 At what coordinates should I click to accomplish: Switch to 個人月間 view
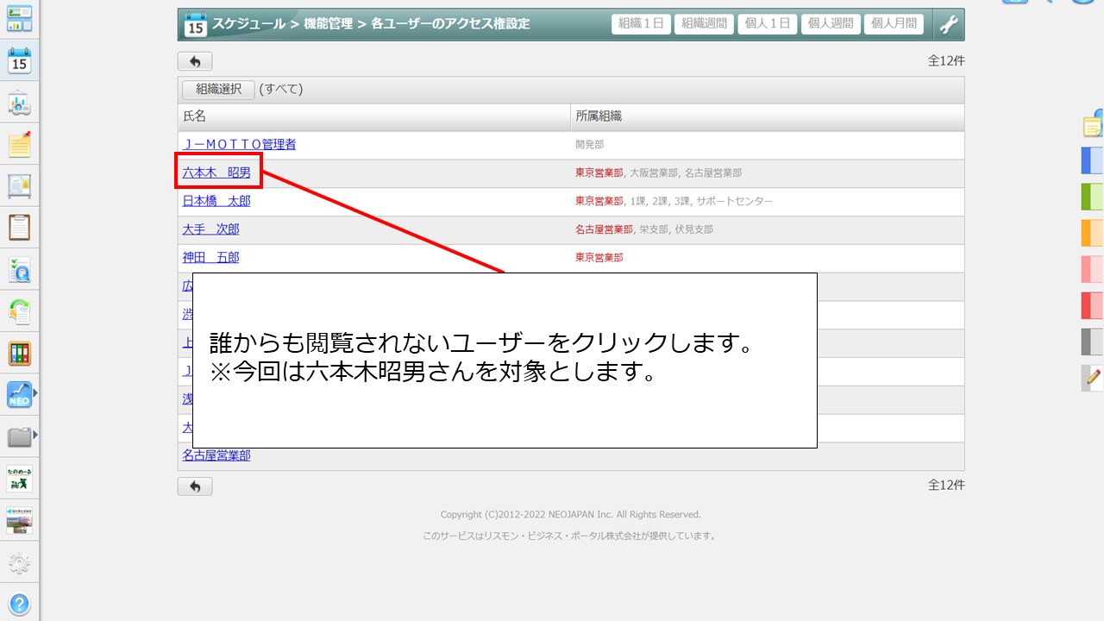(894, 24)
